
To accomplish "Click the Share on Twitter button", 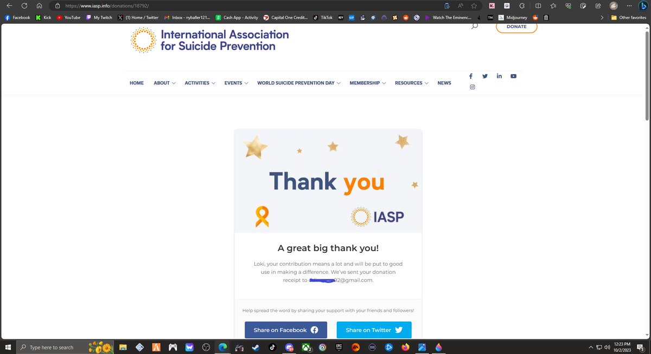I will (x=374, y=330).
